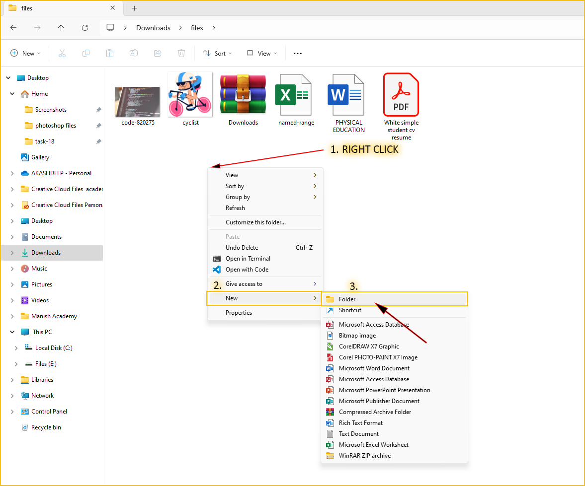
Task: Click the Rename icon in toolbar
Action: pos(134,54)
